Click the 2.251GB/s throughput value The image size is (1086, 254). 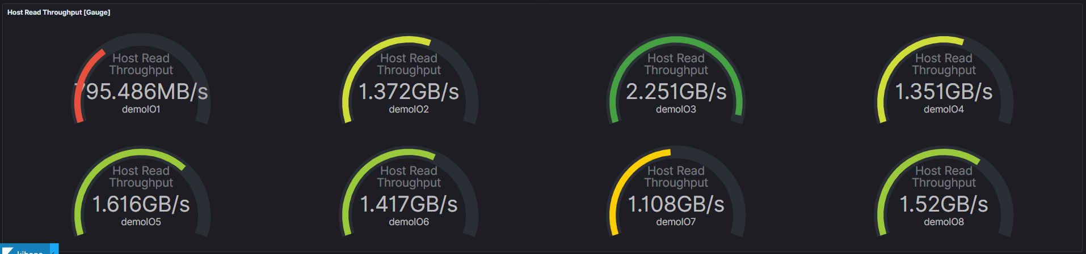676,92
